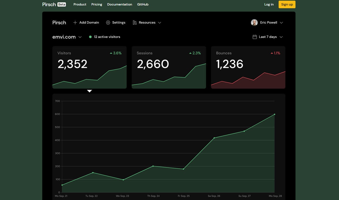Click the Log in link
Image resolution: width=339 pixels, height=200 pixels.
point(269,4)
